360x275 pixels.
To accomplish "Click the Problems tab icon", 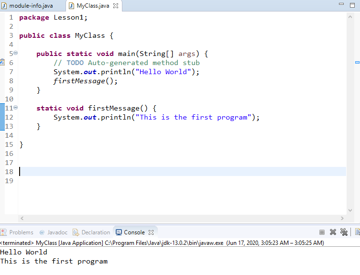I will coord(3,232).
